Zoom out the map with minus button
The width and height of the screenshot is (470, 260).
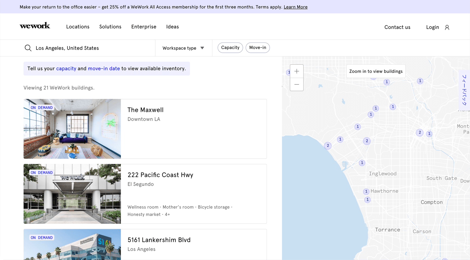tap(297, 84)
